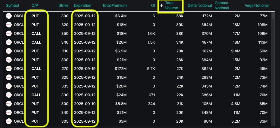The width and height of the screenshot is (280, 128).
Task: Click Oracle logo in the 335 strike PUT row
Action: tap(9, 86)
